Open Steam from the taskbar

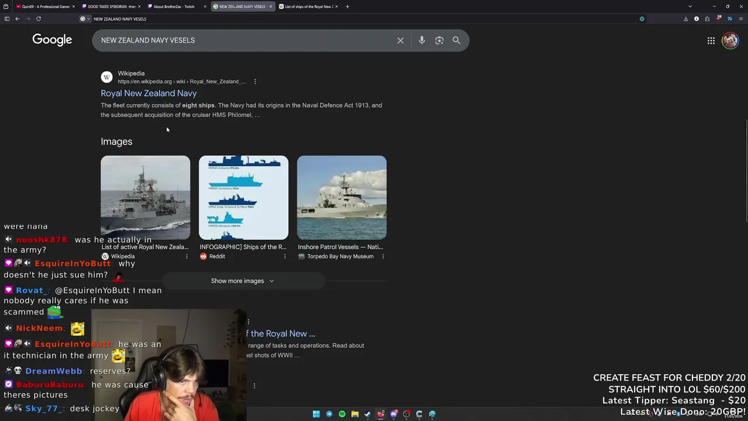coord(368,414)
